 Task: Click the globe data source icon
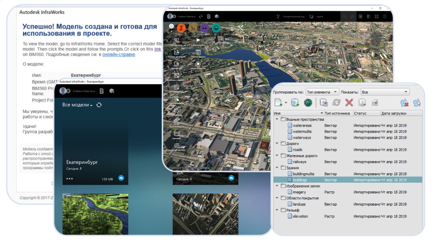pyautogui.click(x=308, y=103)
